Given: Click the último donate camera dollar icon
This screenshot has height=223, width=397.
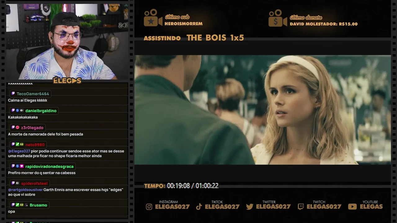Looking at the screenshot, I should coord(278,18).
